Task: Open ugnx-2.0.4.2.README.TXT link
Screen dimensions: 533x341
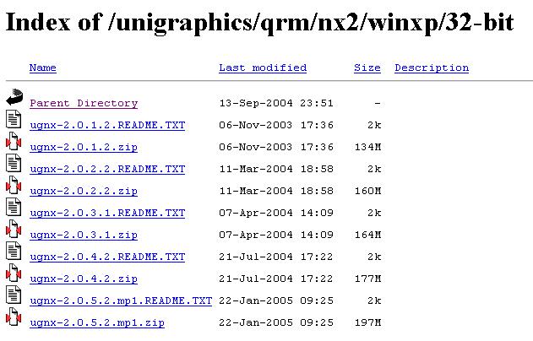Action: click(x=107, y=257)
